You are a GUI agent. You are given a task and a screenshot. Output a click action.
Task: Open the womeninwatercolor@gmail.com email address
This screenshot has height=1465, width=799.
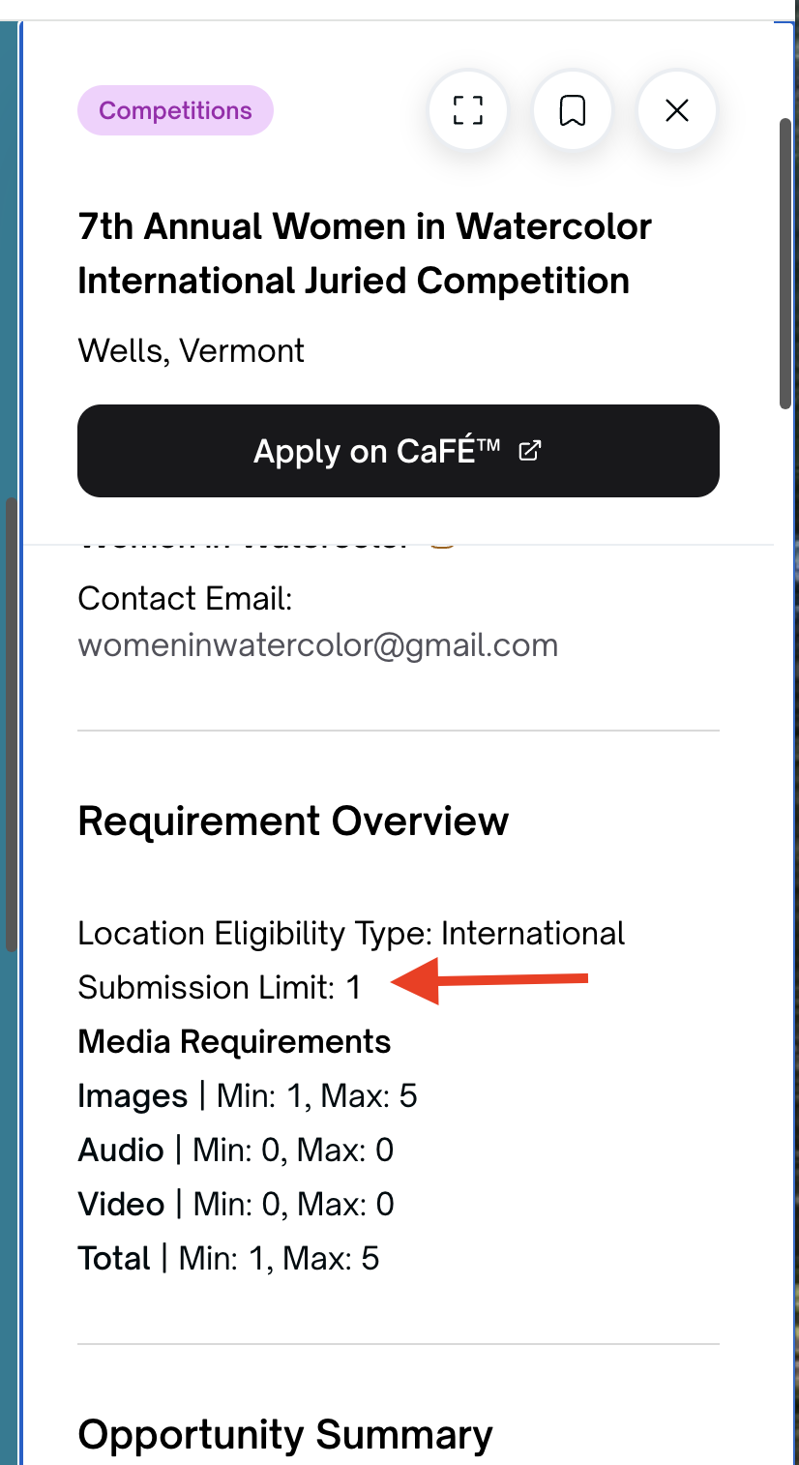pyautogui.click(x=318, y=645)
